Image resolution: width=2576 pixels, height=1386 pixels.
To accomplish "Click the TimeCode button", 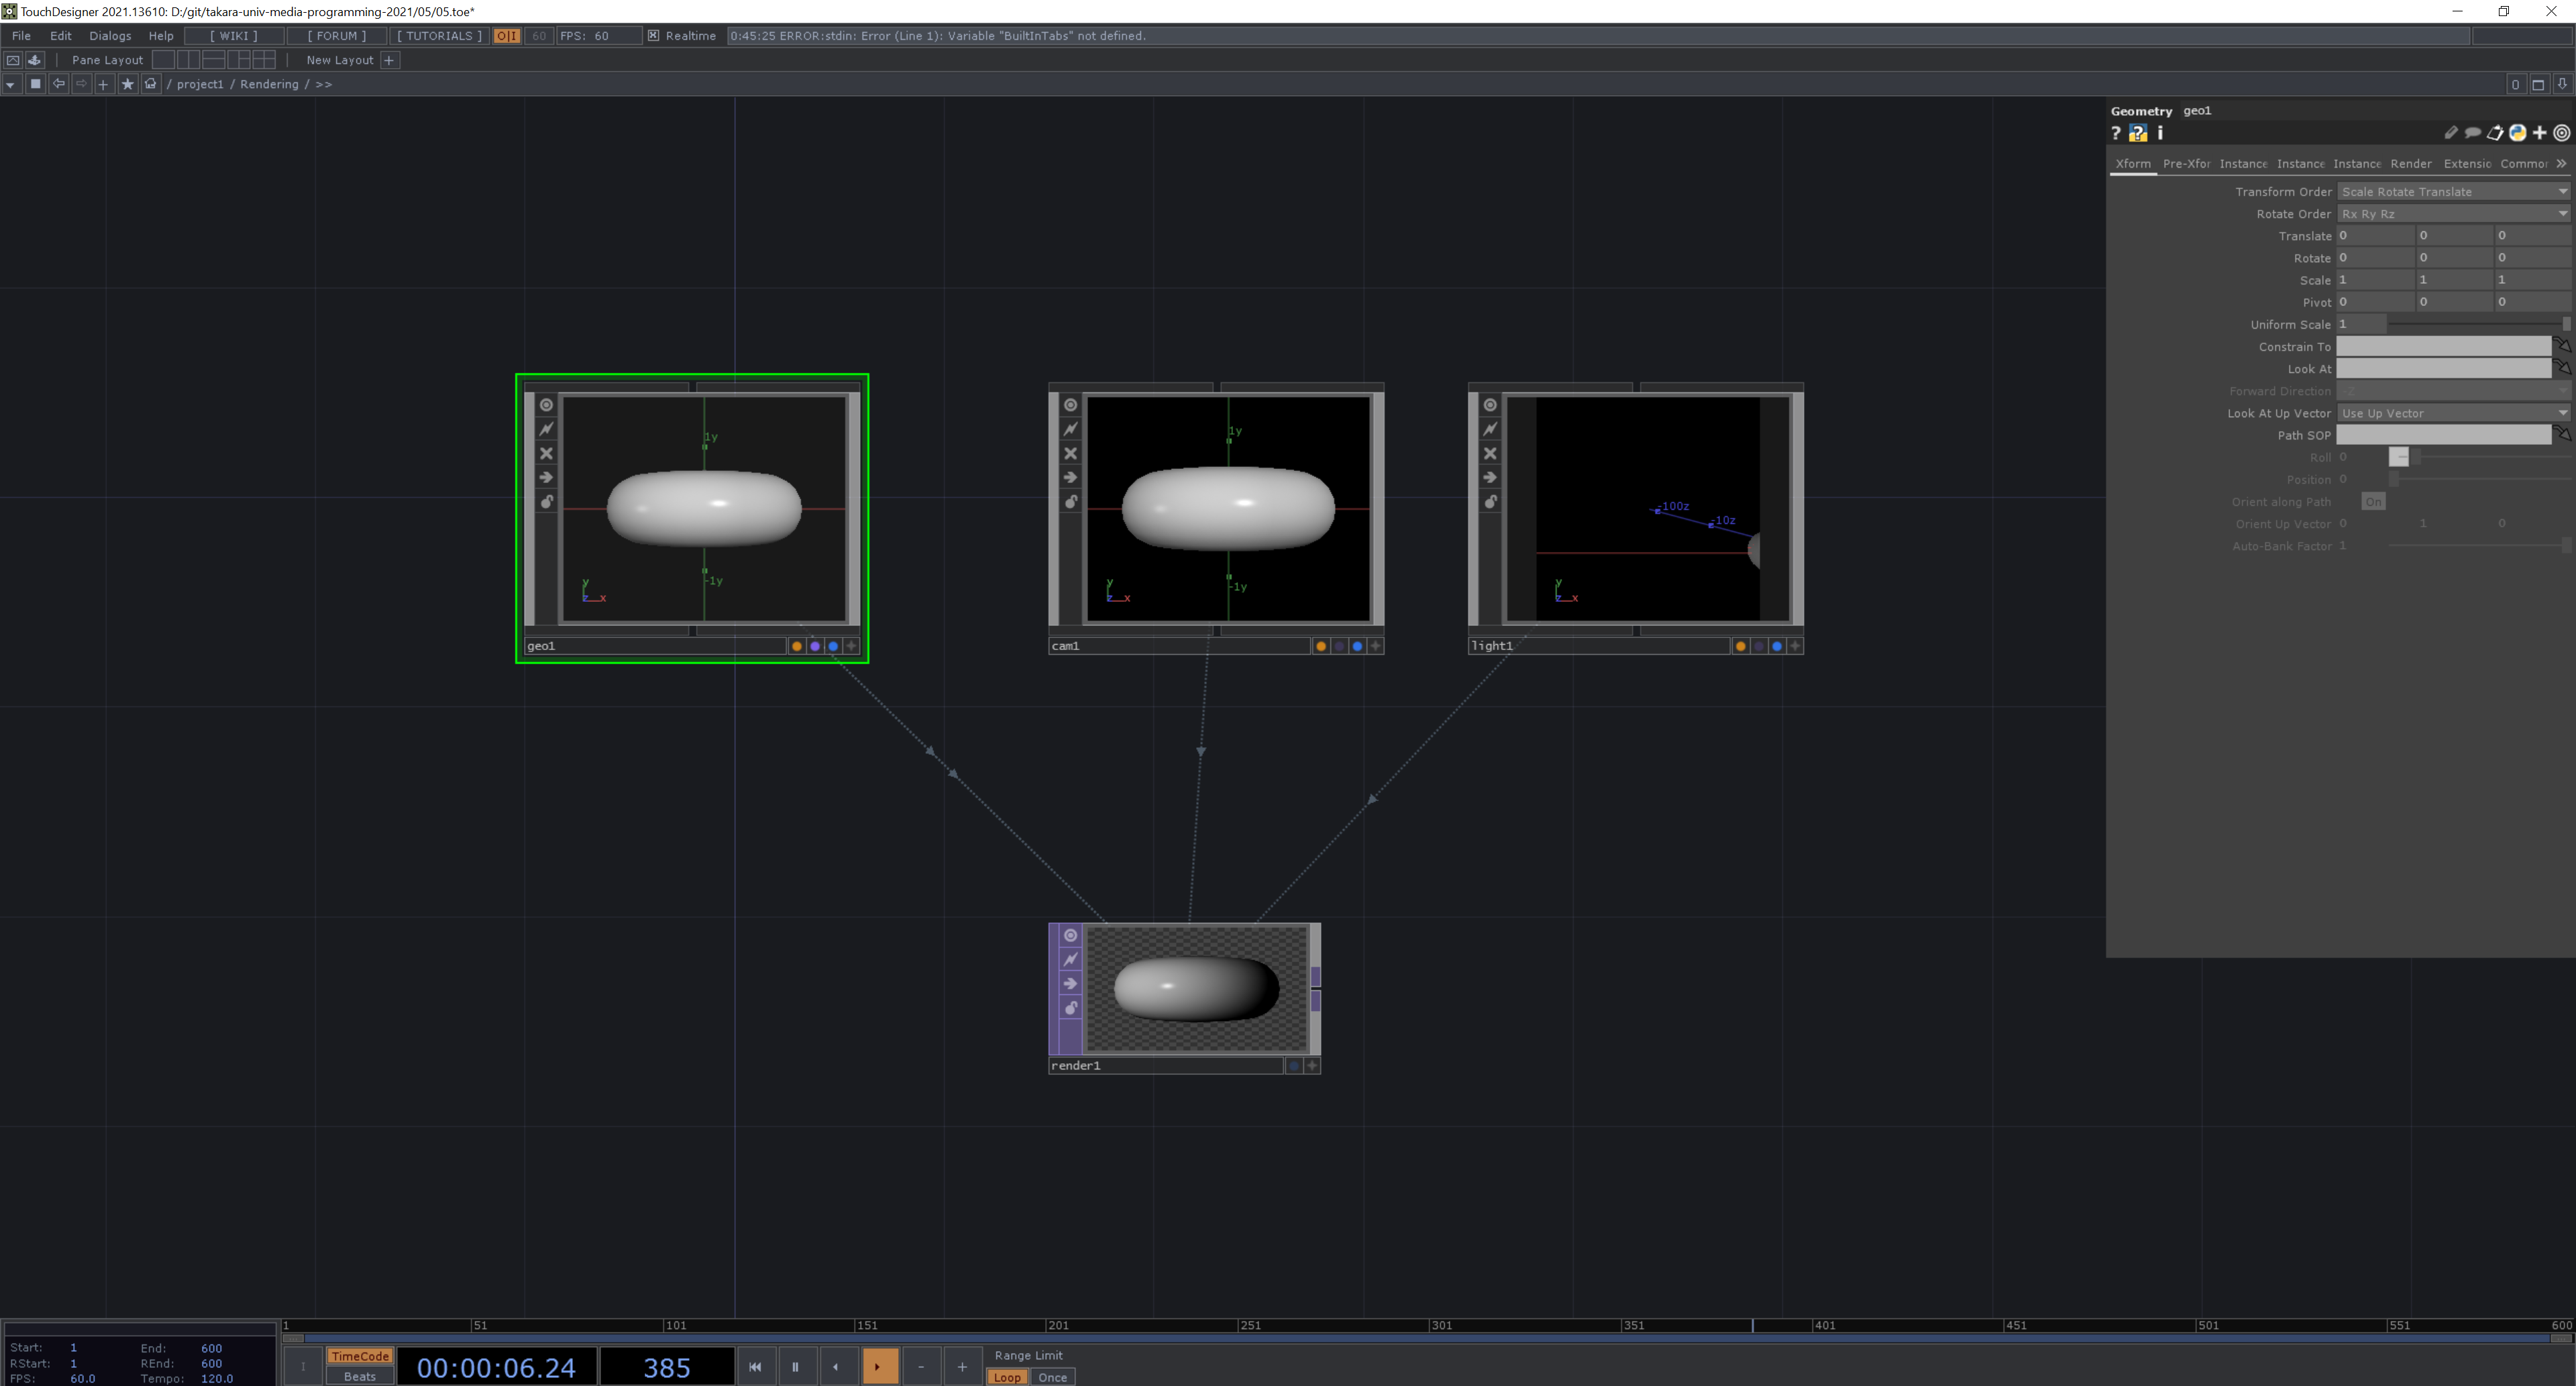I will coord(360,1356).
